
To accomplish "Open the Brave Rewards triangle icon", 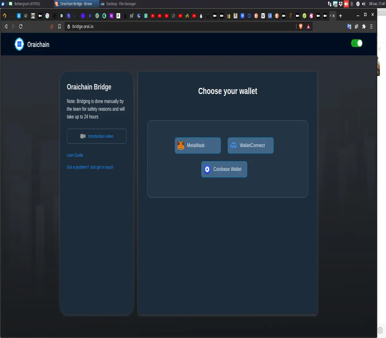I will click(308, 26).
